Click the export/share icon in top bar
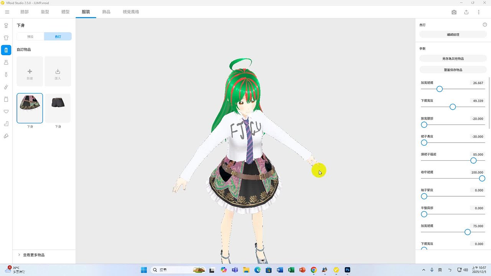491x276 pixels. click(466, 12)
